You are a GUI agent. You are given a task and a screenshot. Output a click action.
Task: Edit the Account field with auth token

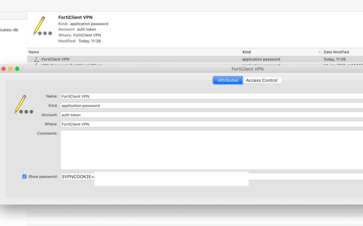[211, 115]
